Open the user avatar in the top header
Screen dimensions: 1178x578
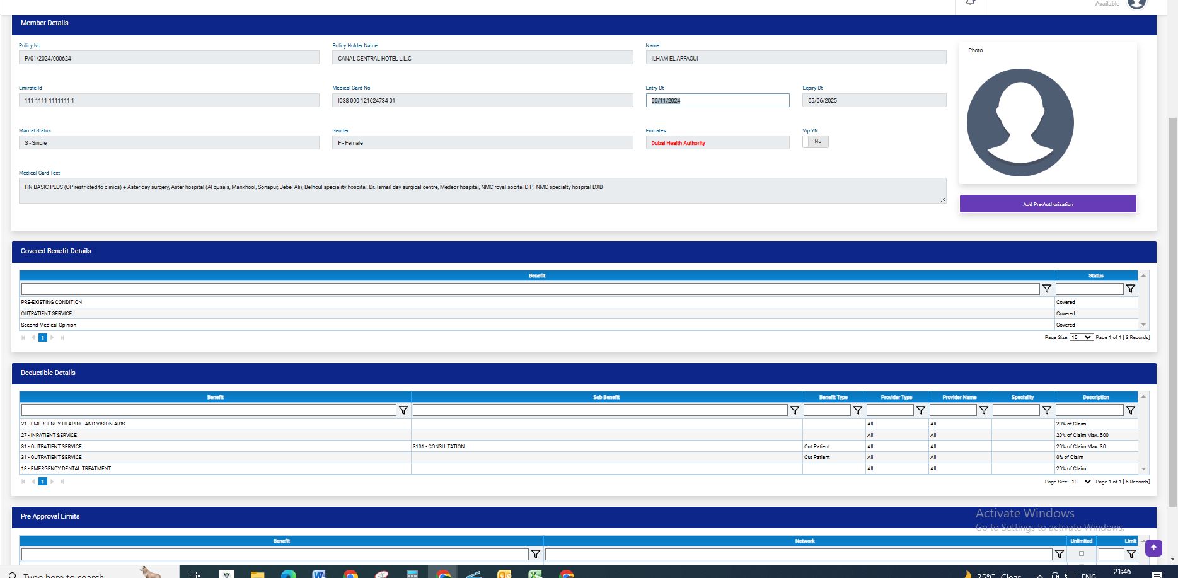[1136, 4]
